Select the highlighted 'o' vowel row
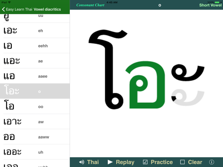The width and height of the screenshot is (223, 167). coord(35,91)
